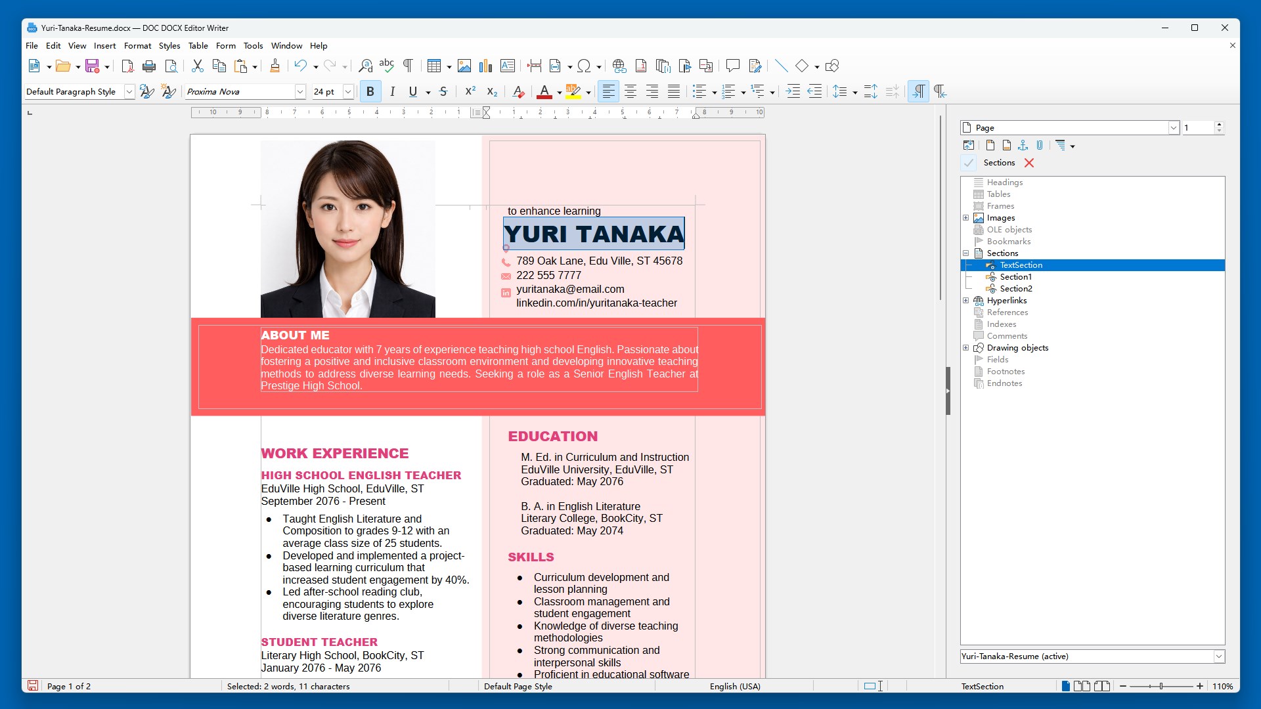Viewport: 1261px width, 709px height.
Task: Select Section1 in the Navigator
Action: 1015,277
